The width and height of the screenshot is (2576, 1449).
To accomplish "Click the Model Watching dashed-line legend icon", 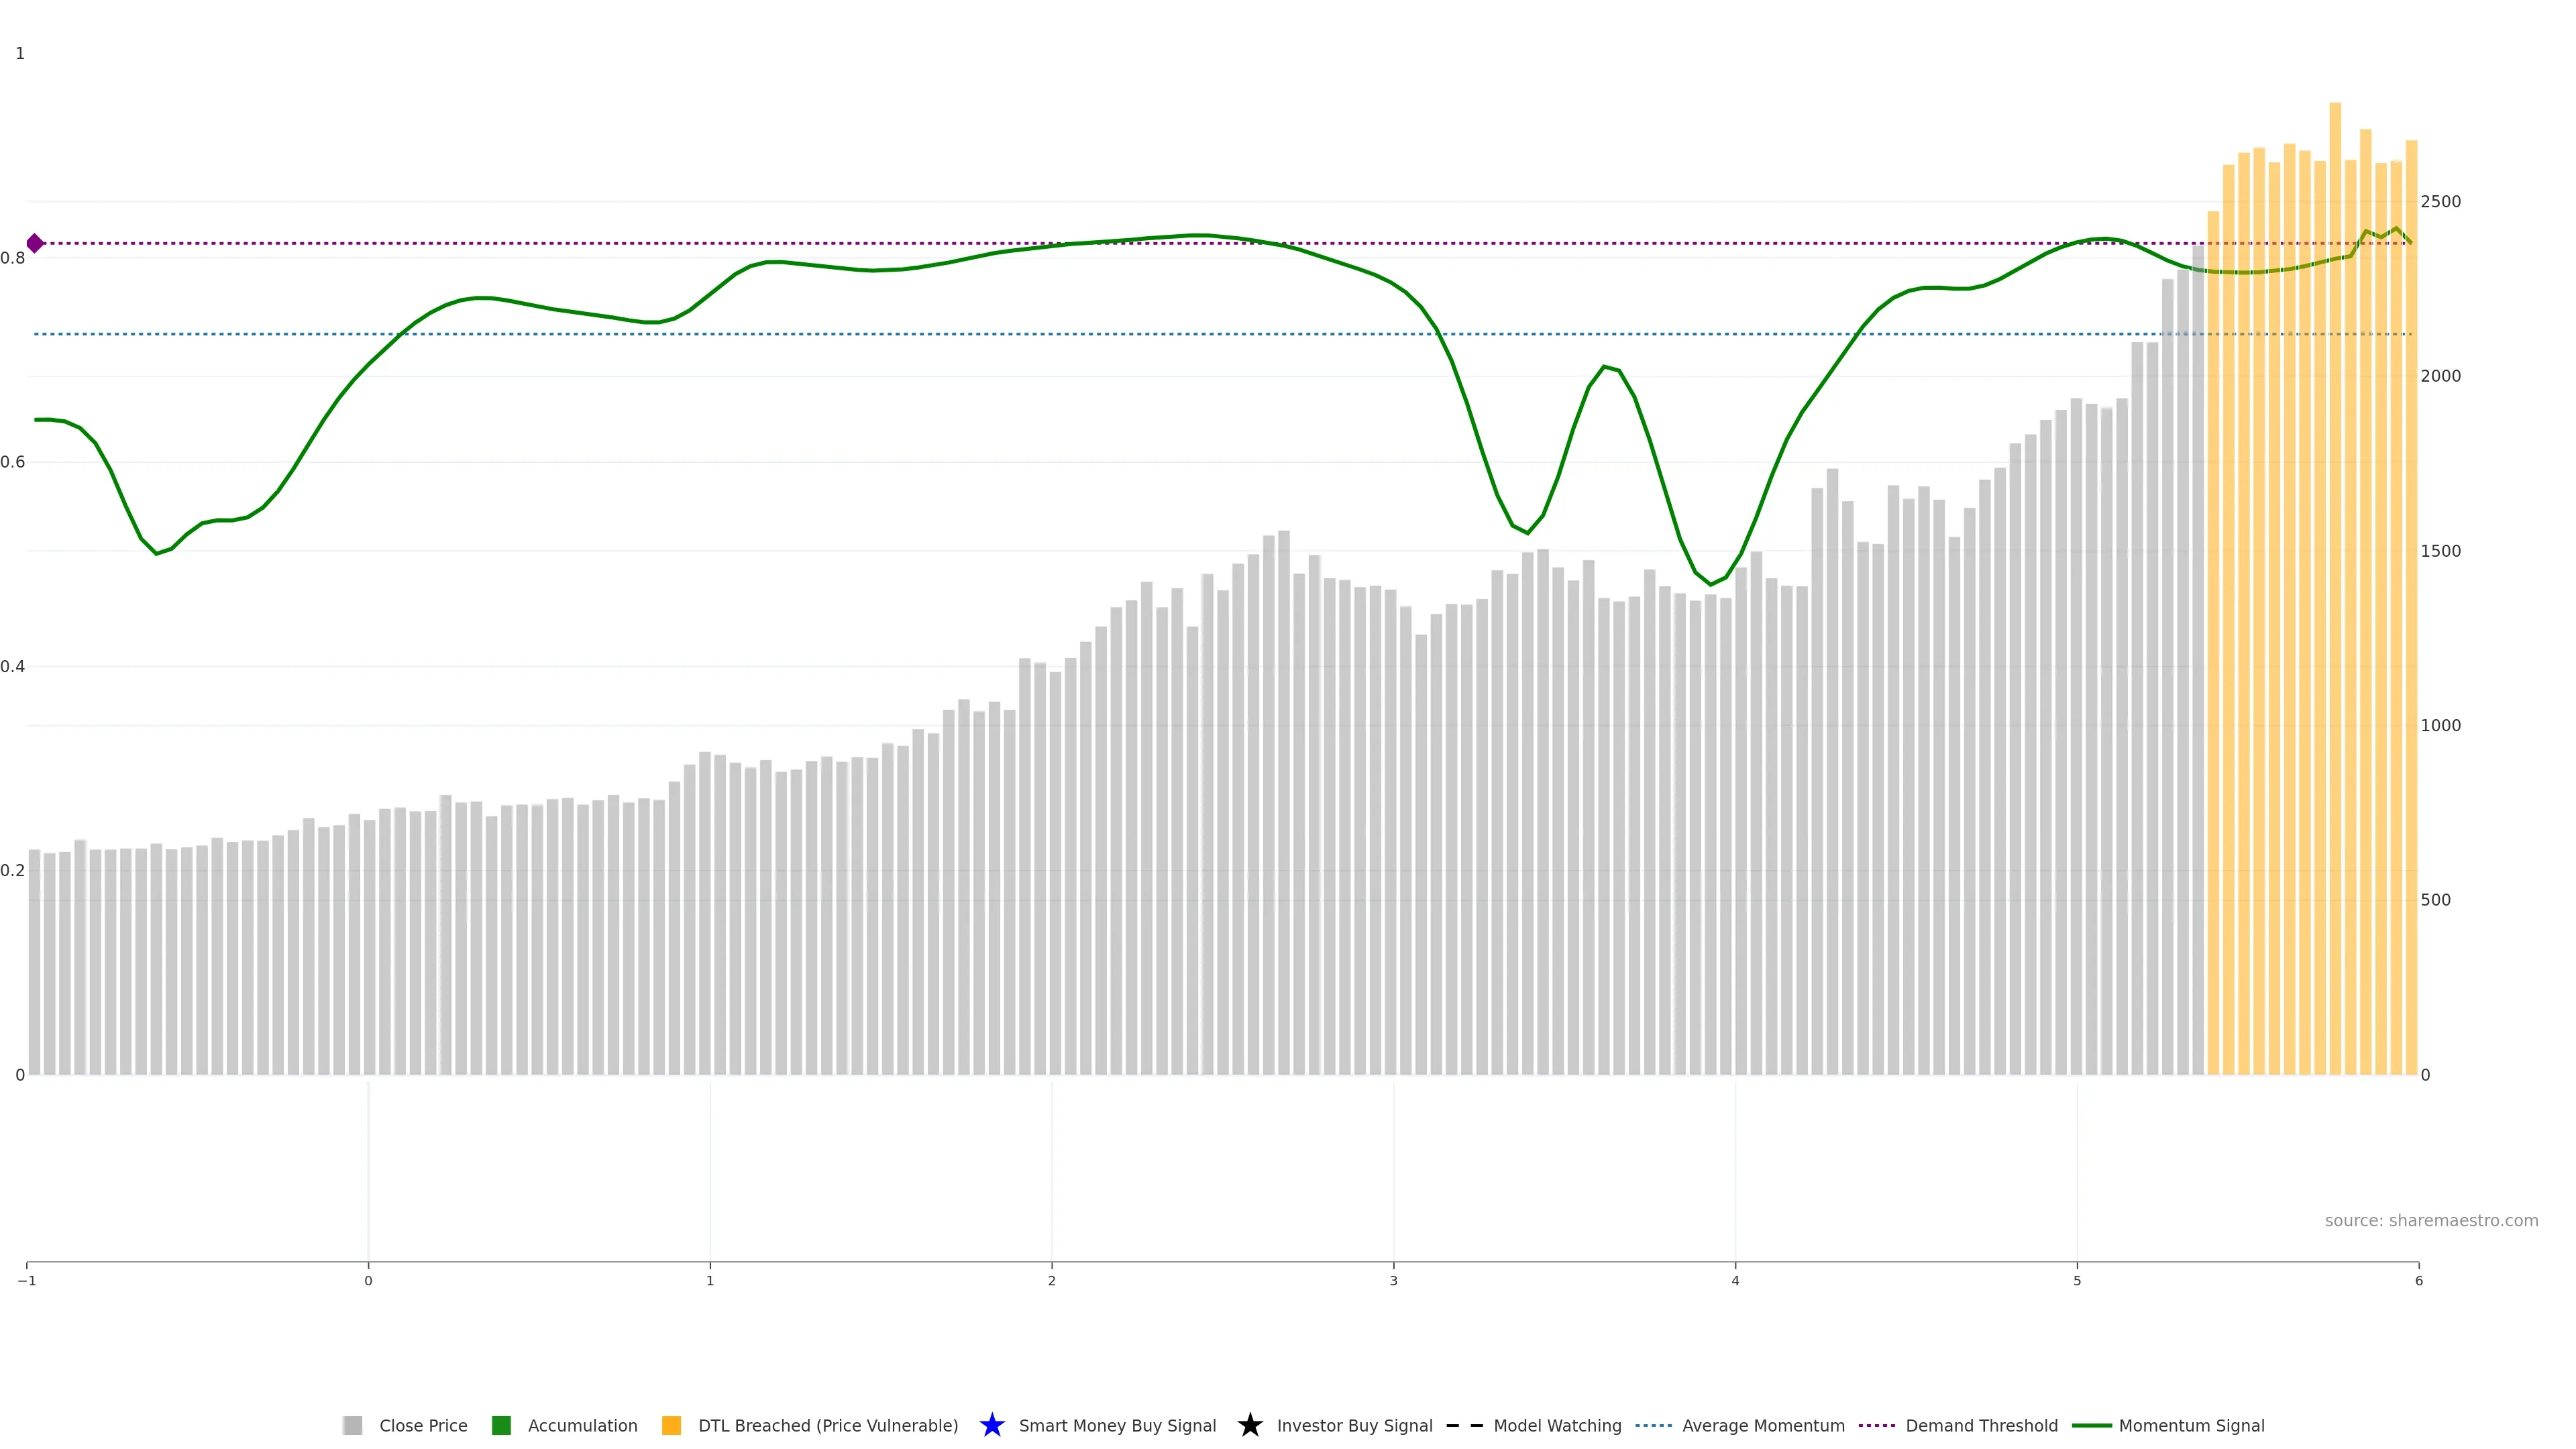I will coord(1464,1425).
